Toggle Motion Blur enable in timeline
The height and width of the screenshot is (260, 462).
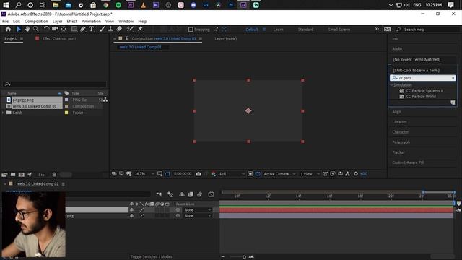pos(199,194)
